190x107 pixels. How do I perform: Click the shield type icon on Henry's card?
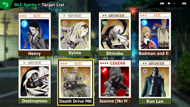[x=24, y=24]
